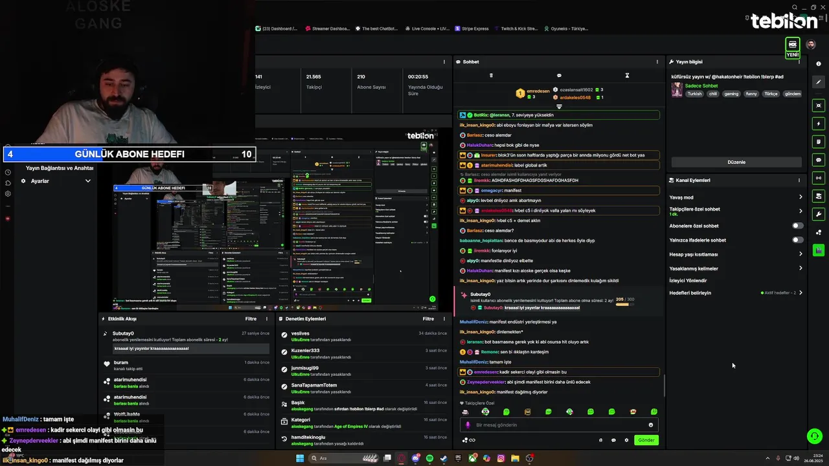Select the focus frame sidebar icon
The height and width of the screenshot is (466, 829).
pyautogui.click(x=819, y=105)
